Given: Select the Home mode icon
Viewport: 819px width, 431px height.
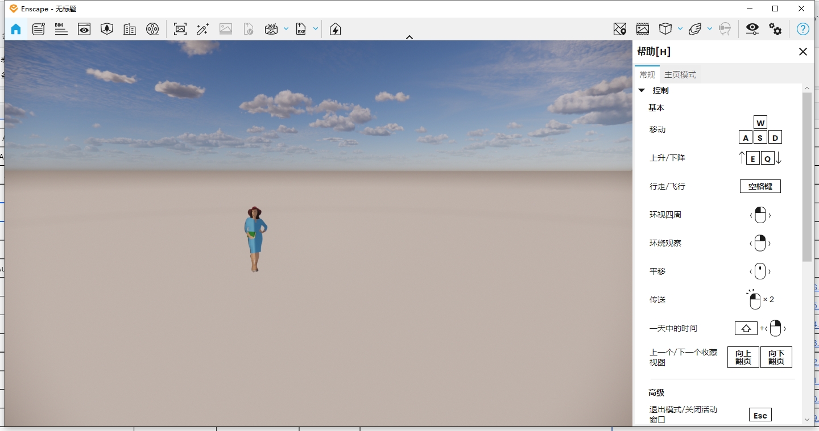Looking at the screenshot, I should coord(16,29).
